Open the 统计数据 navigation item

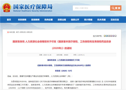point(88,20)
